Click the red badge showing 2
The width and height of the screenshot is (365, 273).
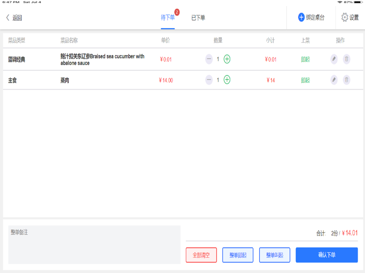pyautogui.click(x=177, y=12)
